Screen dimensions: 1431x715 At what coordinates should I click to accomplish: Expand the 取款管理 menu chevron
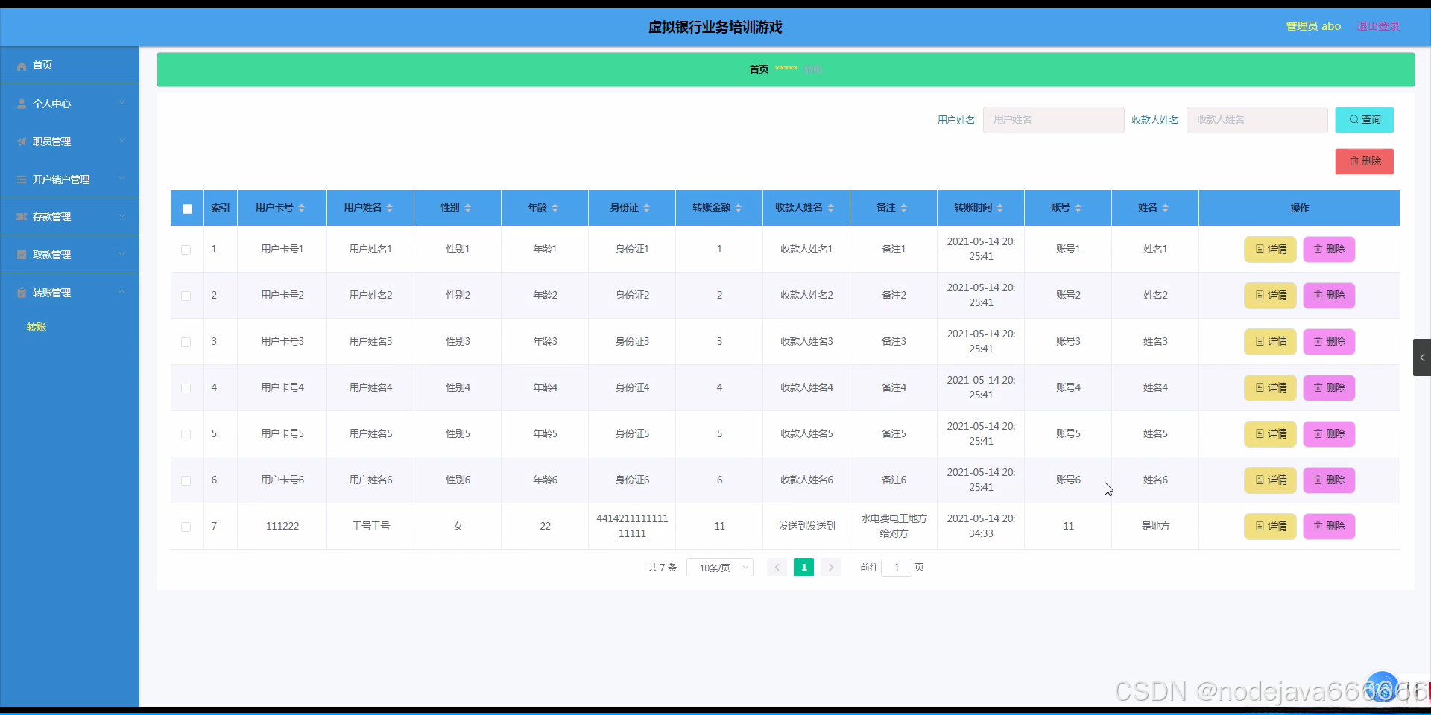[121, 254]
